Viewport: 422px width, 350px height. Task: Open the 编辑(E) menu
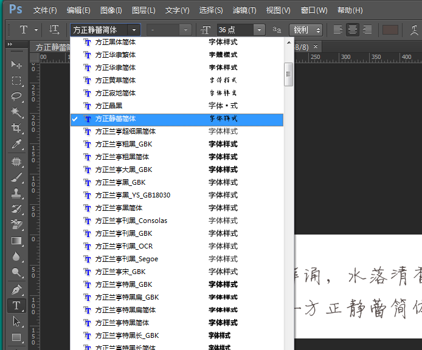click(78, 10)
